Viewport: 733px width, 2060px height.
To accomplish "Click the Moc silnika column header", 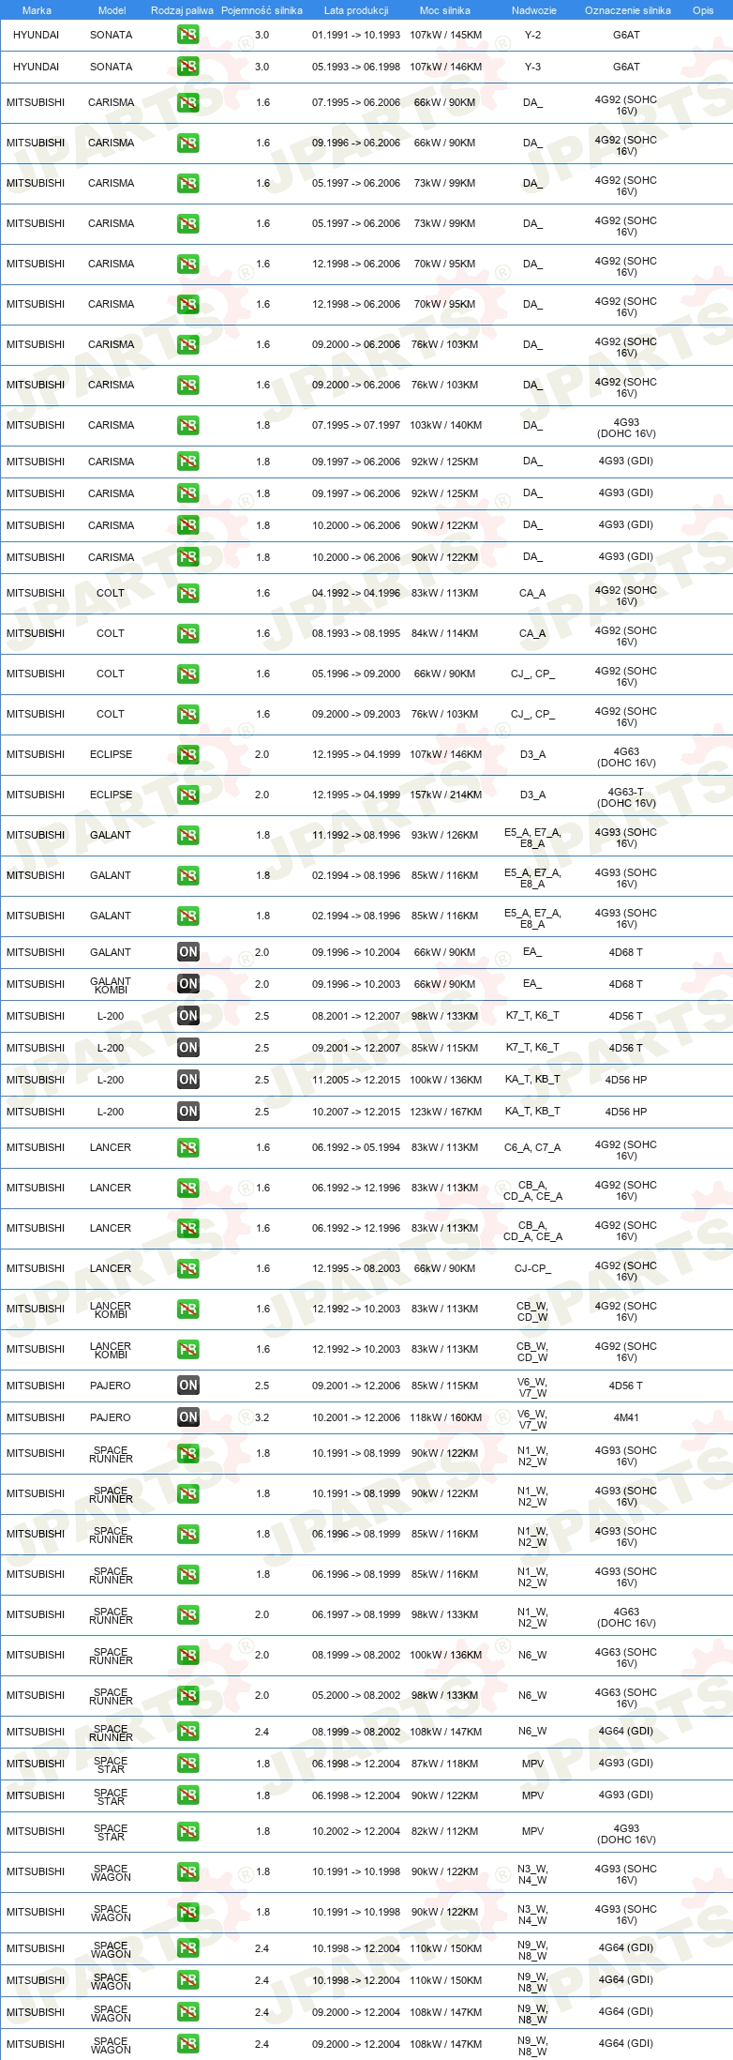I will 445,10.
